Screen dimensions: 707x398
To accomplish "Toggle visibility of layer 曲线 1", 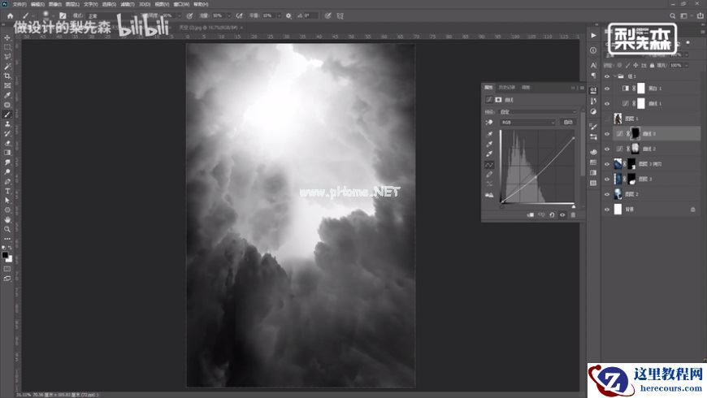I will tap(607, 104).
